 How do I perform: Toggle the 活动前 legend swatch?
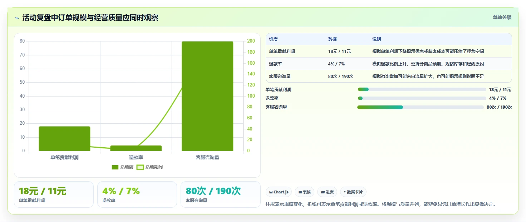coord(115,167)
